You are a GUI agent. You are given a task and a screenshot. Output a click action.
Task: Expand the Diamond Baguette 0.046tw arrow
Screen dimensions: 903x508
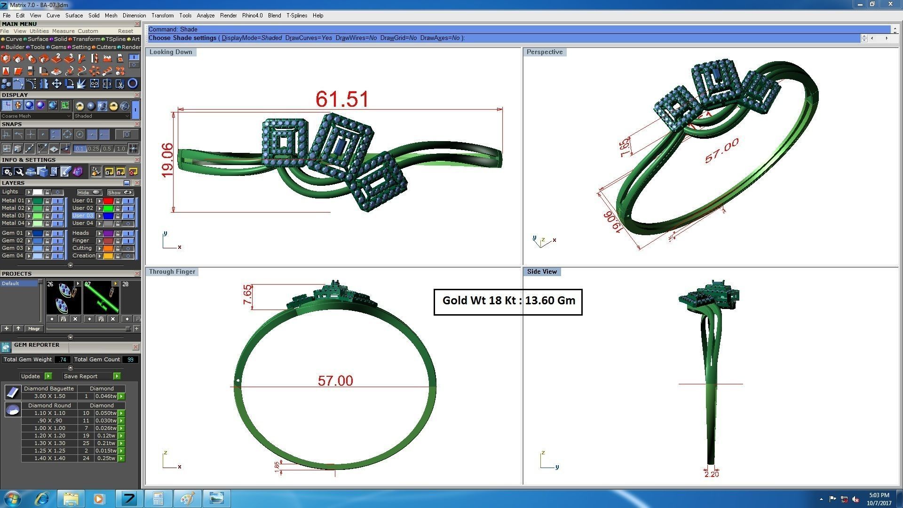(x=121, y=396)
